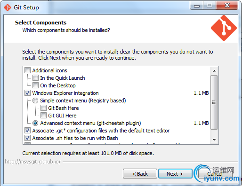This screenshot has height=186, width=242.
Task: Check In the Quick Launch option
Action: click(35, 78)
